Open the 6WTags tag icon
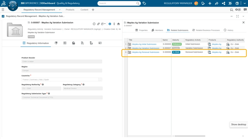 144,3
